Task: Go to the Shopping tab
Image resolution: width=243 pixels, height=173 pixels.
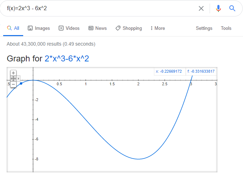Action: pyautogui.click(x=129, y=28)
